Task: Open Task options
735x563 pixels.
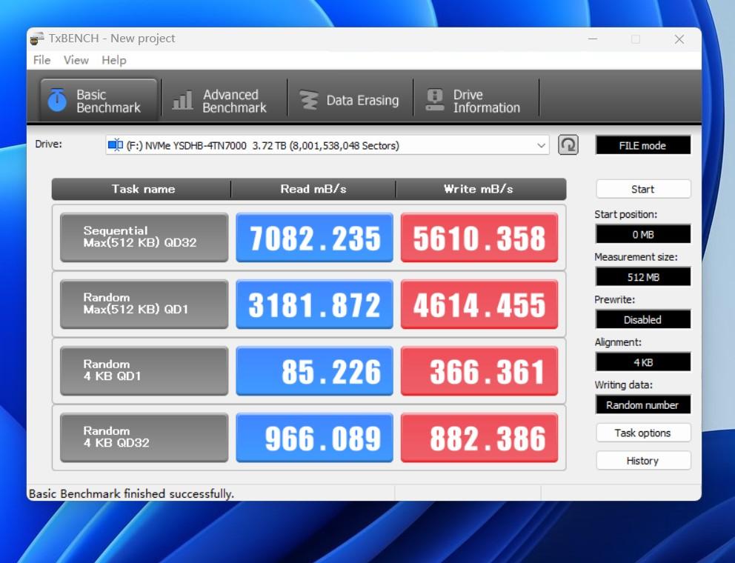Action: pyautogui.click(x=642, y=433)
